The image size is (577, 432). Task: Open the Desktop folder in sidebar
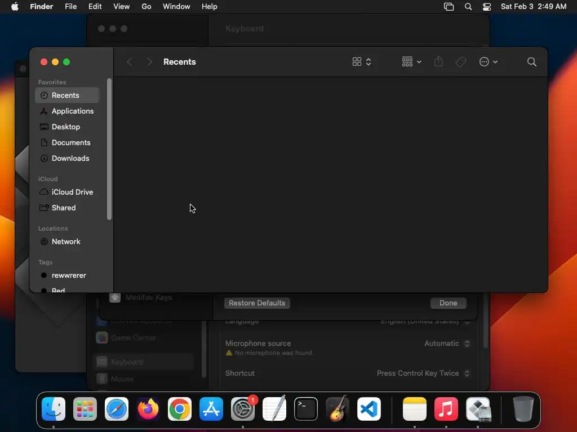(x=68, y=127)
